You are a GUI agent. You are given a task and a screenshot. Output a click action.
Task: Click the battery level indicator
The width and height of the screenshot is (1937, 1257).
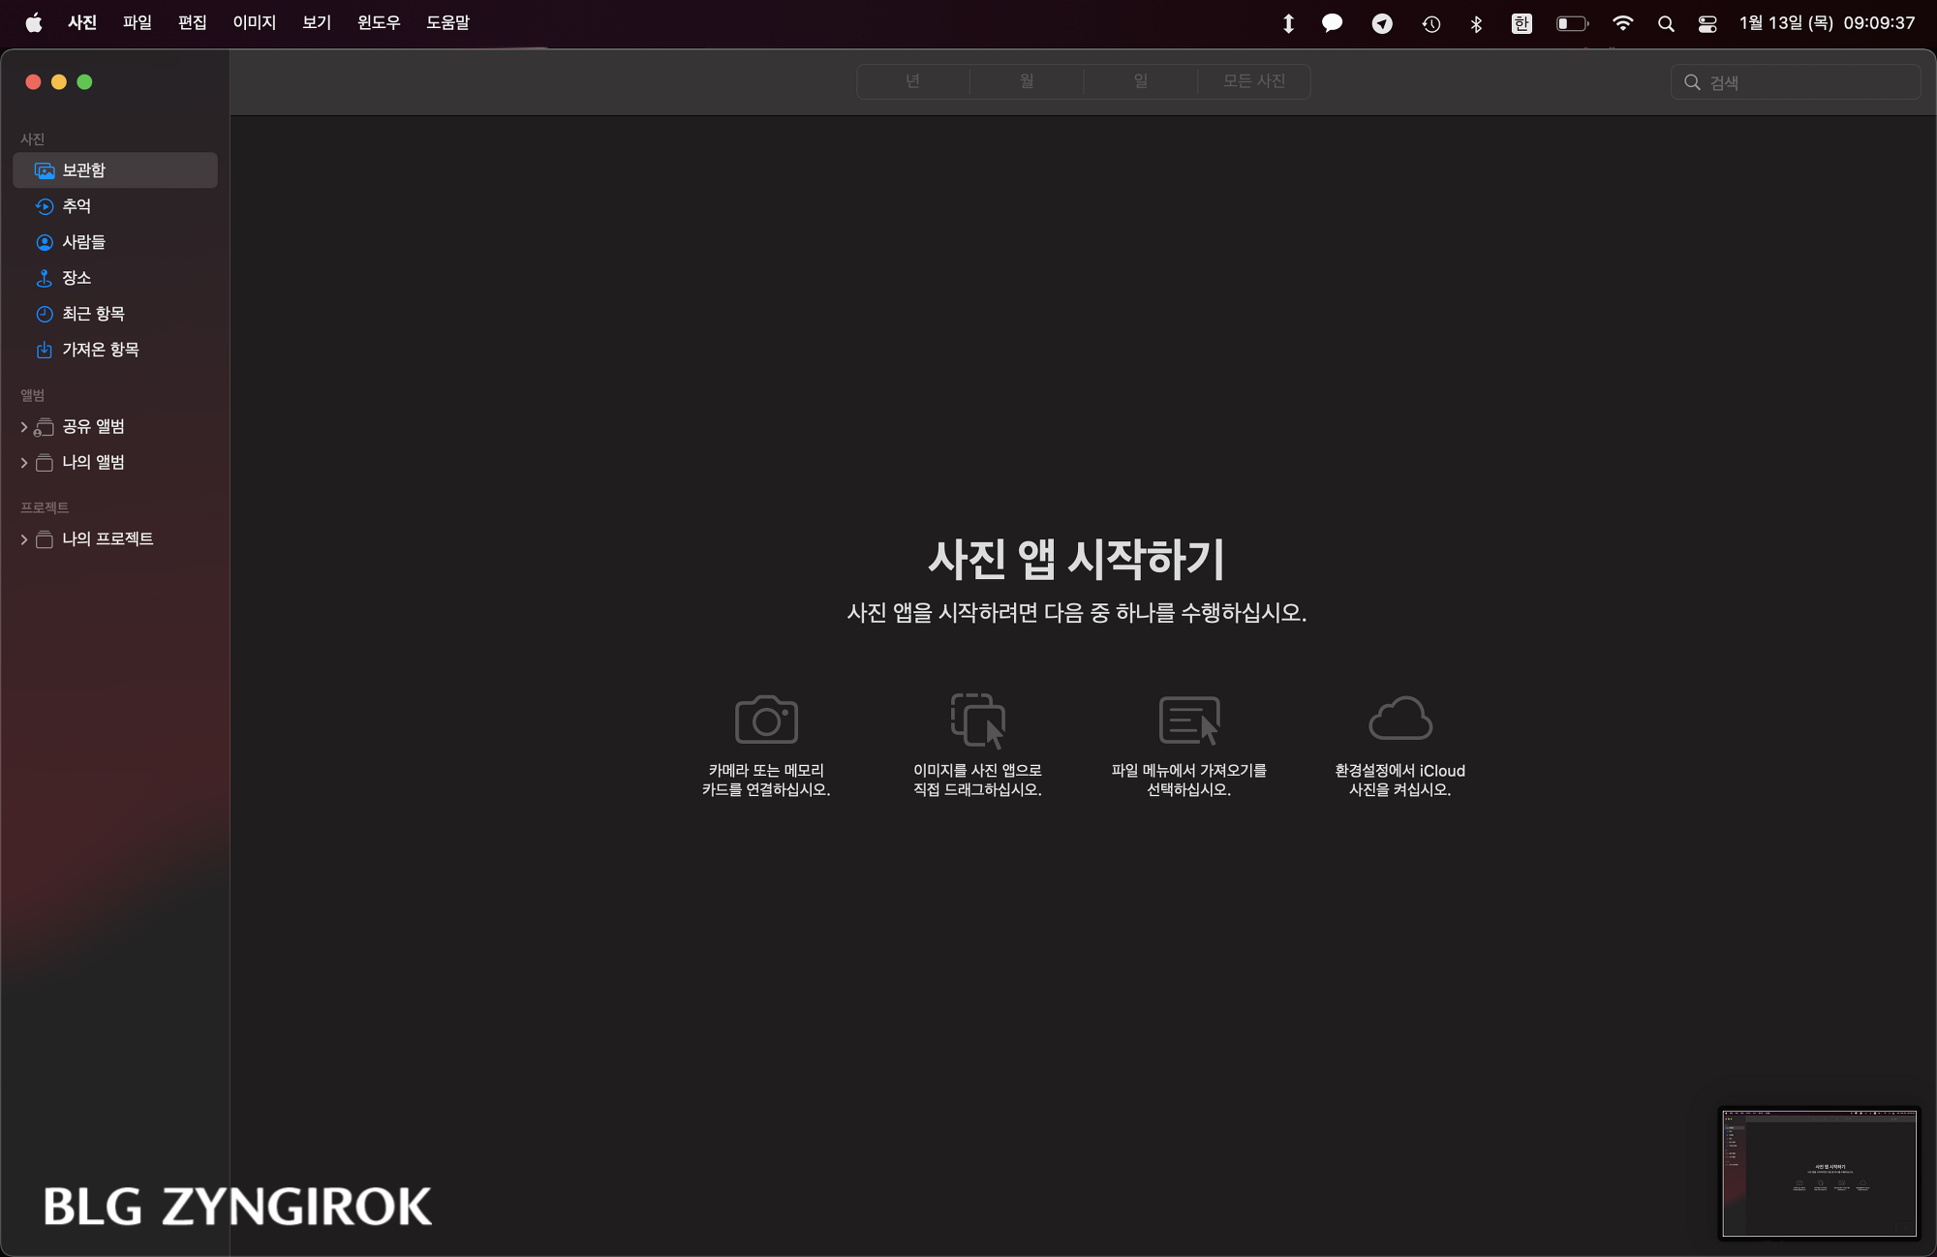1570,22
